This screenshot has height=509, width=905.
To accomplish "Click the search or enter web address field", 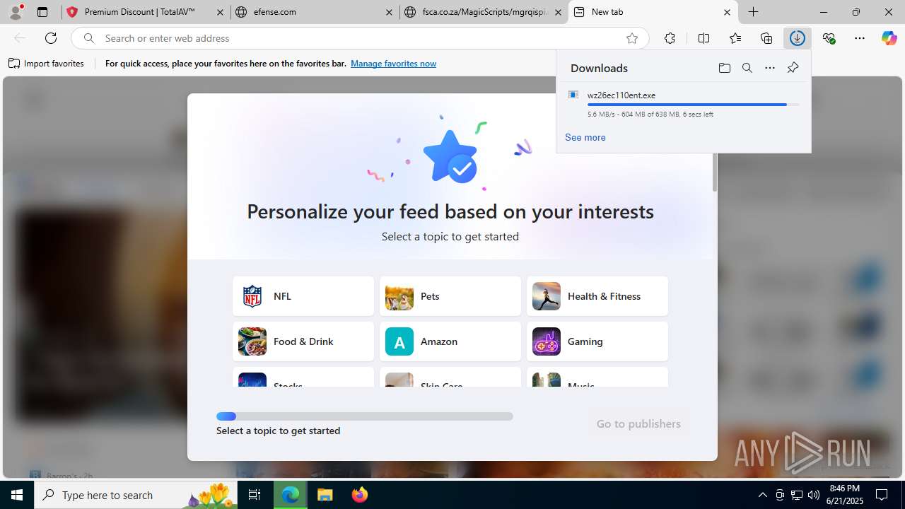I will point(359,38).
